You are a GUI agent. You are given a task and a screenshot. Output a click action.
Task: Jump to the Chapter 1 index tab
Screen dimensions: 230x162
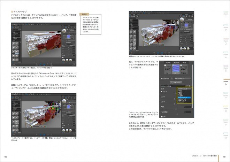pos(226,14)
